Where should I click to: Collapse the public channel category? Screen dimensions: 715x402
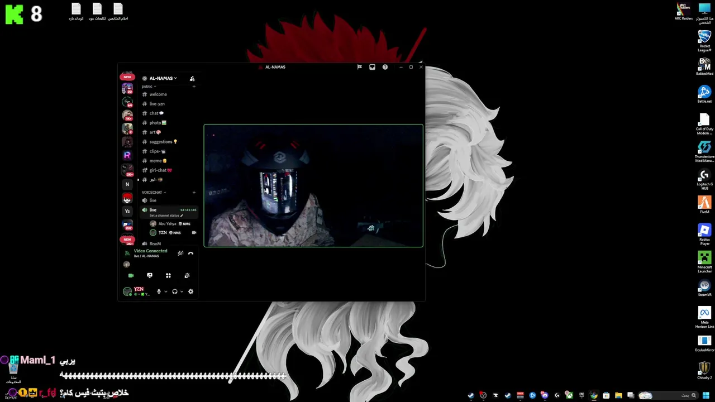[x=149, y=87]
